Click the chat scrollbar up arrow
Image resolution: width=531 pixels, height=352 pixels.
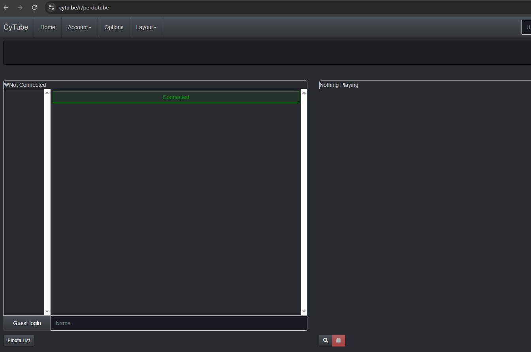(x=304, y=93)
